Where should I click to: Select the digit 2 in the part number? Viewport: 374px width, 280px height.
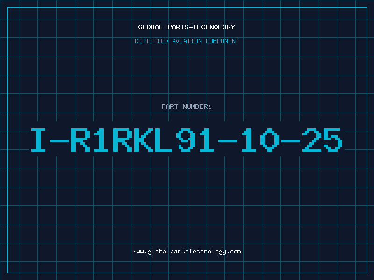click(312, 140)
